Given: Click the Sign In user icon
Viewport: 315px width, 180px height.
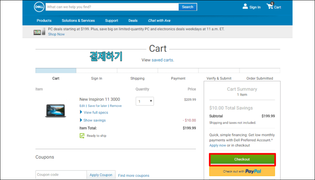Looking at the screenshot, I should pyautogui.click(x=245, y=7).
